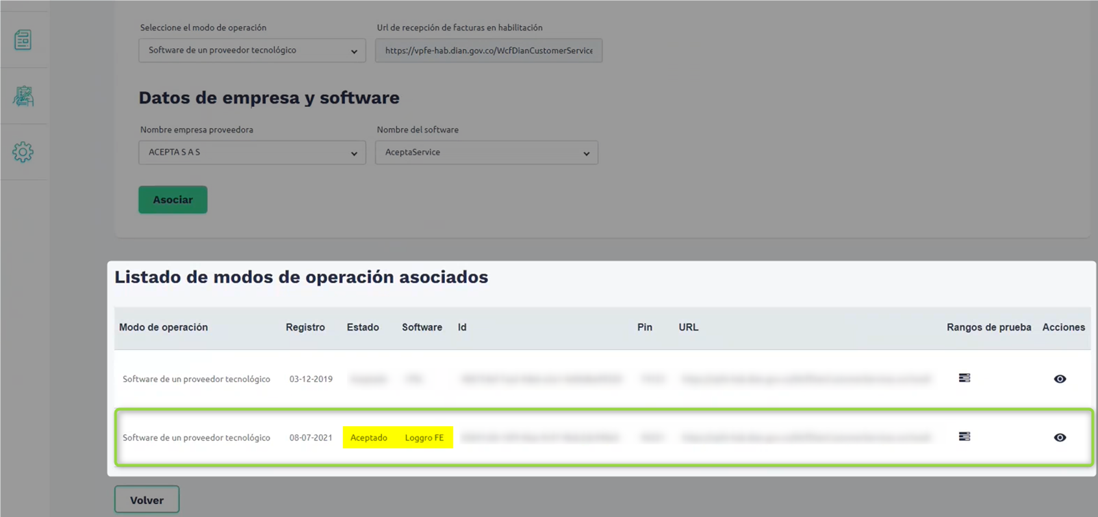
Task: Click the 'Registro' column header
Action: pos(305,327)
